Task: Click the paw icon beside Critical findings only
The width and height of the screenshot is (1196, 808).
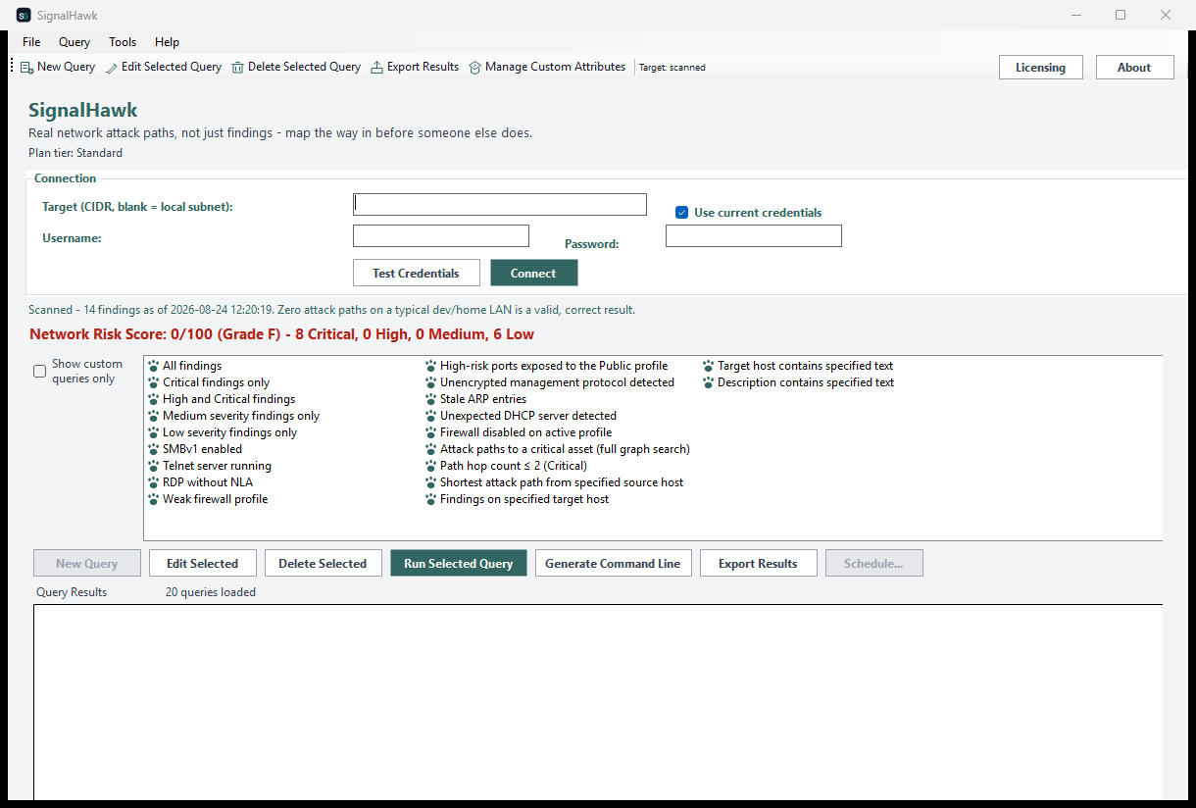Action: (x=154, y=382)
